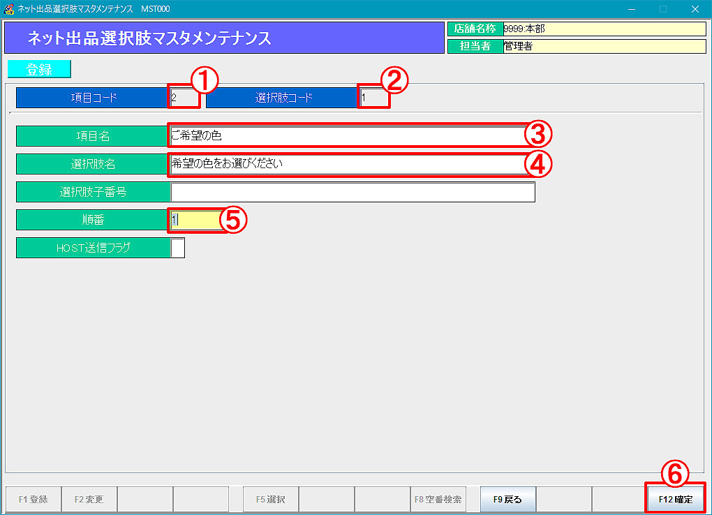
Task: Click the 担当者 header label
Action: pos(475,46)
